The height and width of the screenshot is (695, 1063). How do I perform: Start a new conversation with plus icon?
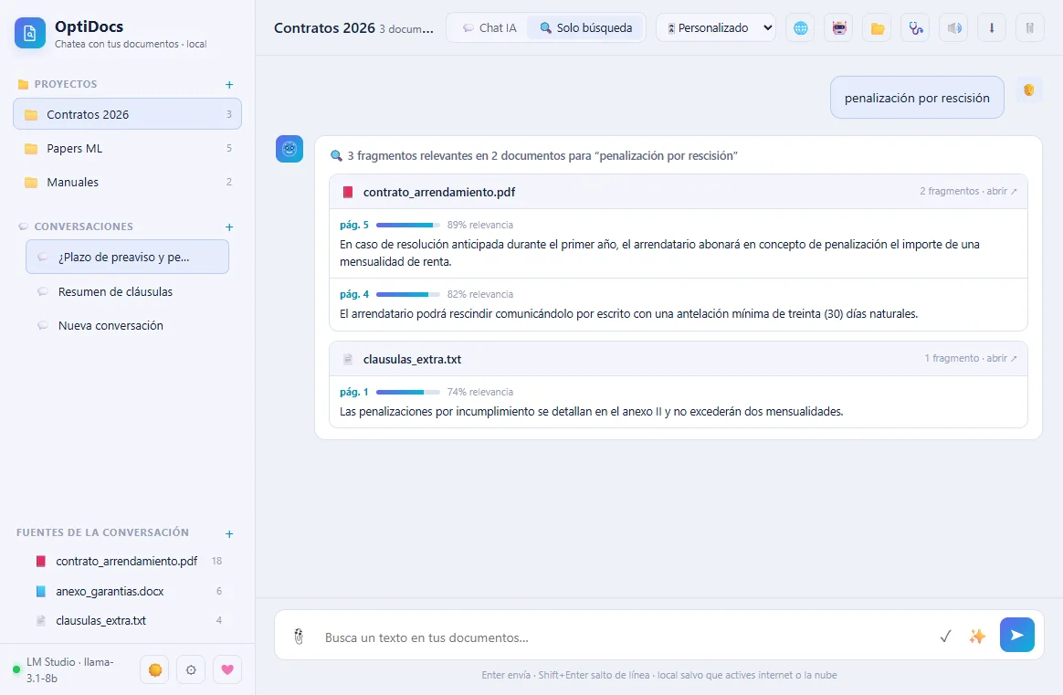click(x=229, y=227)
